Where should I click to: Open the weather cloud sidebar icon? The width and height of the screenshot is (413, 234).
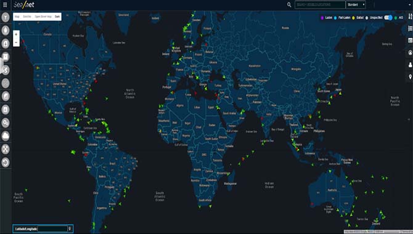click(6, 136)
